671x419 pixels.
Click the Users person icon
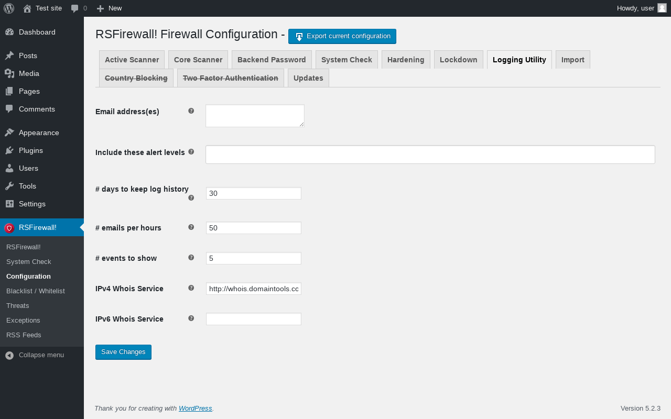(9, 168)
